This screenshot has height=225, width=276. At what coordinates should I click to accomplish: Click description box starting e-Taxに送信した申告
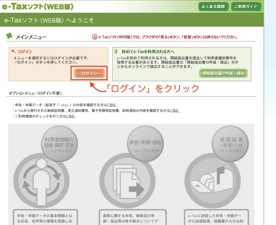216,217
